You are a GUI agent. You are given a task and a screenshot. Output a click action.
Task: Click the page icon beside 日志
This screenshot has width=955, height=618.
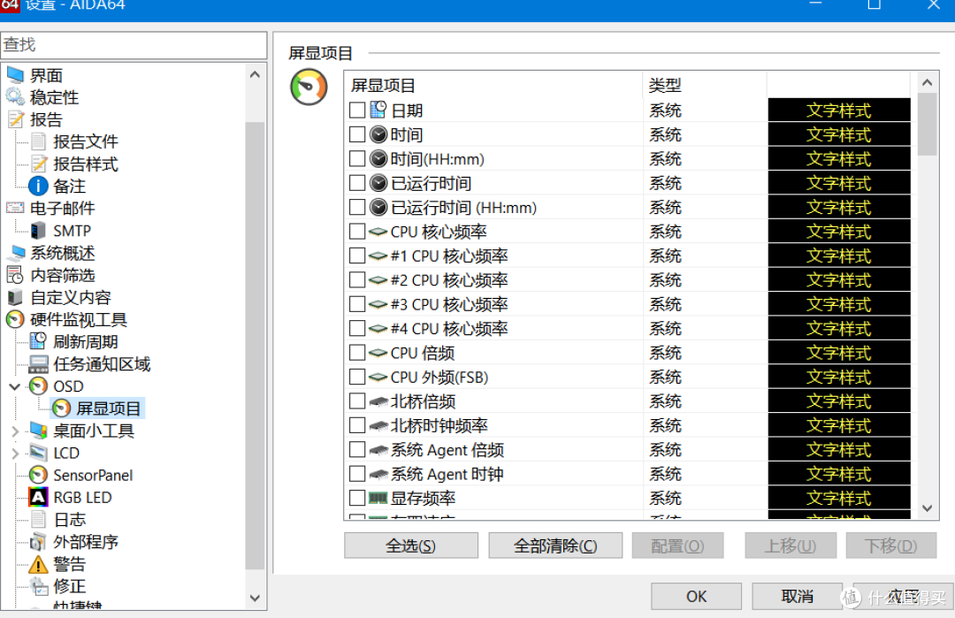[38, 519]
